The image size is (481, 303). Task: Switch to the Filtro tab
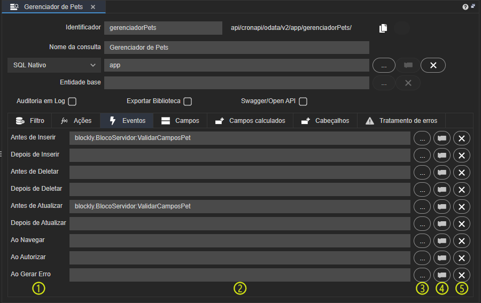(30, 121)
